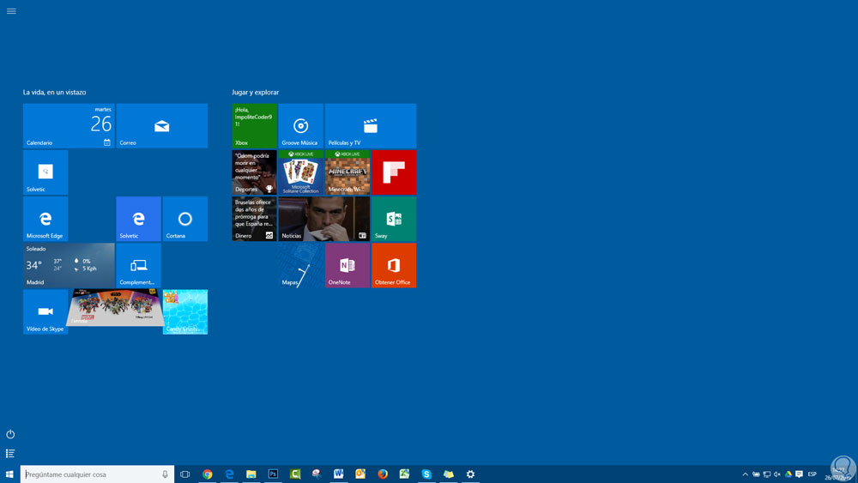The height and width of the screenshot is (483, 858).
Task: Open the ESP input language selector
Action: pyautogui.click(x=812, y=474)
